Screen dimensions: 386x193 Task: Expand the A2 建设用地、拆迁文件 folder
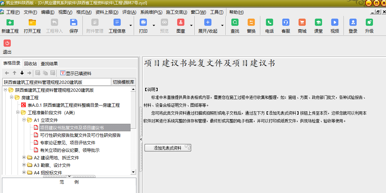coord(24,157)
